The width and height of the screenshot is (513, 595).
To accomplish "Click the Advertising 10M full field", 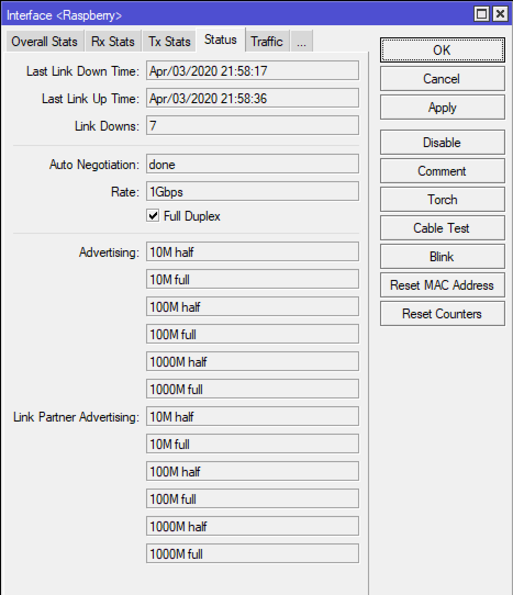I will pyautogui.click(x=253, y=279).
